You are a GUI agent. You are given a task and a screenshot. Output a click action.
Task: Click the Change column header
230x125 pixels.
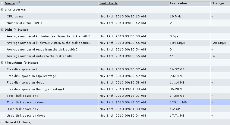217,3
